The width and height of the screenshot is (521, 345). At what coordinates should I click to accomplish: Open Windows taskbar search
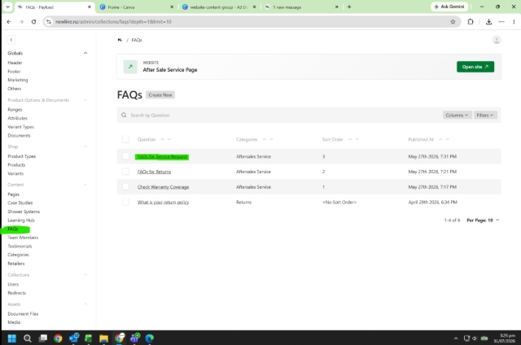click(x=28, y=338)
